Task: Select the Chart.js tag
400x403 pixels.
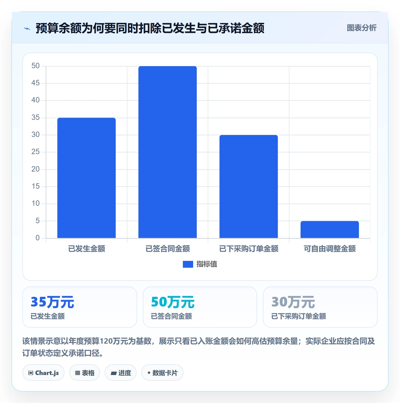Action: coord(43,373)
